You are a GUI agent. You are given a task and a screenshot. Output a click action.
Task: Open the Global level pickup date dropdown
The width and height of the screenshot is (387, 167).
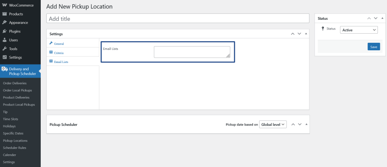273,125
